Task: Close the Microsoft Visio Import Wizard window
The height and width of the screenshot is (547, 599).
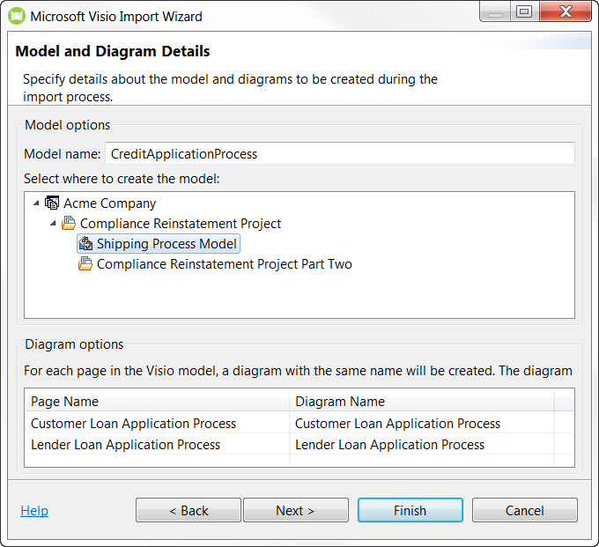Action: tap(566, 11)
